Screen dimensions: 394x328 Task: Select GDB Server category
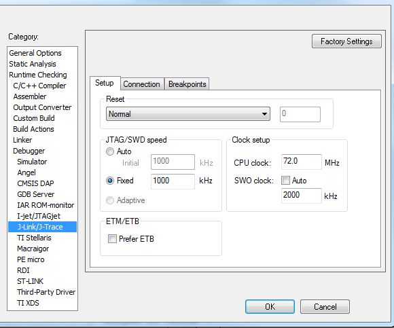36,194
